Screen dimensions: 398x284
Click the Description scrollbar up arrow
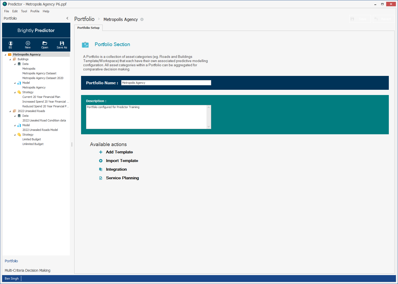tap(209, 107)
